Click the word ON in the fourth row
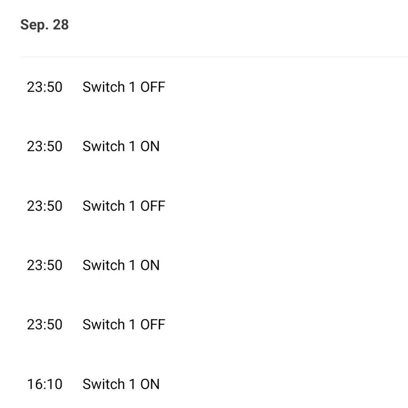Viewport: 408px width, 408px height. click(x=150, y=266)
